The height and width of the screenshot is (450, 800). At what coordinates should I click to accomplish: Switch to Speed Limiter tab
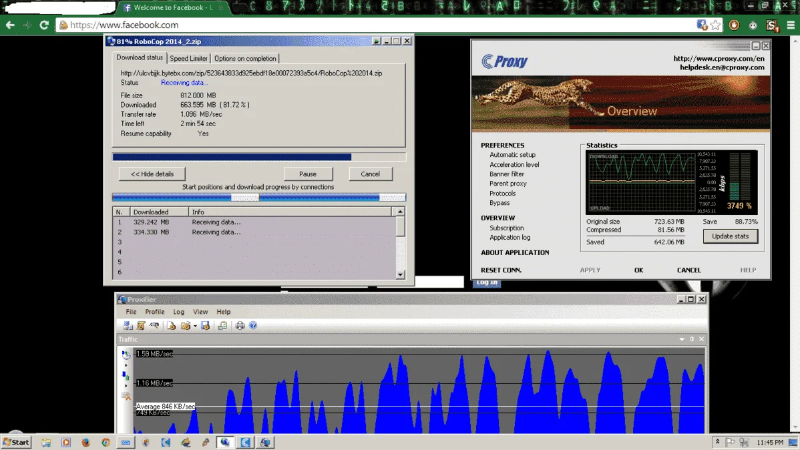[x=189, y=59]
